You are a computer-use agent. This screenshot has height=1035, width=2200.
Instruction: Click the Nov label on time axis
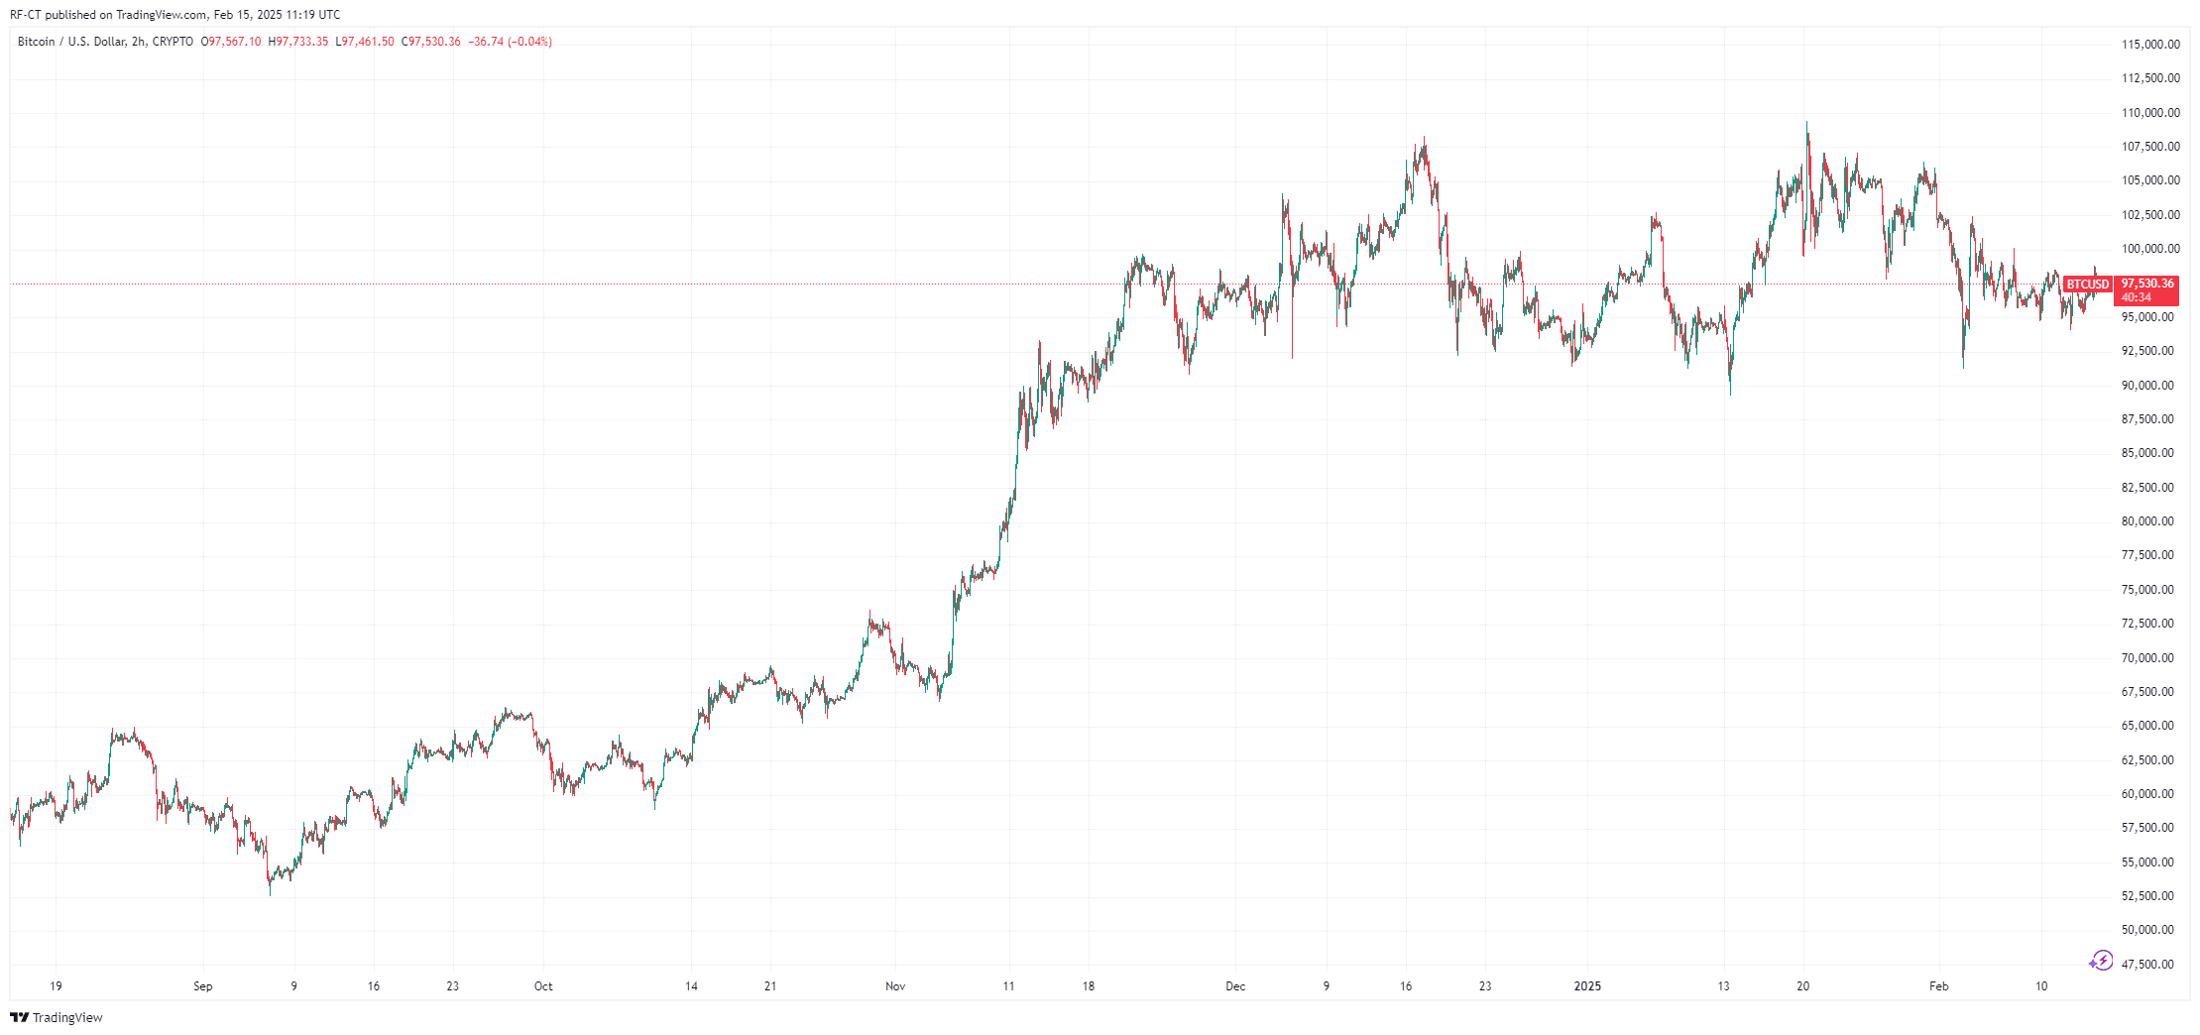pyautogui.click(x=895, y=986)
